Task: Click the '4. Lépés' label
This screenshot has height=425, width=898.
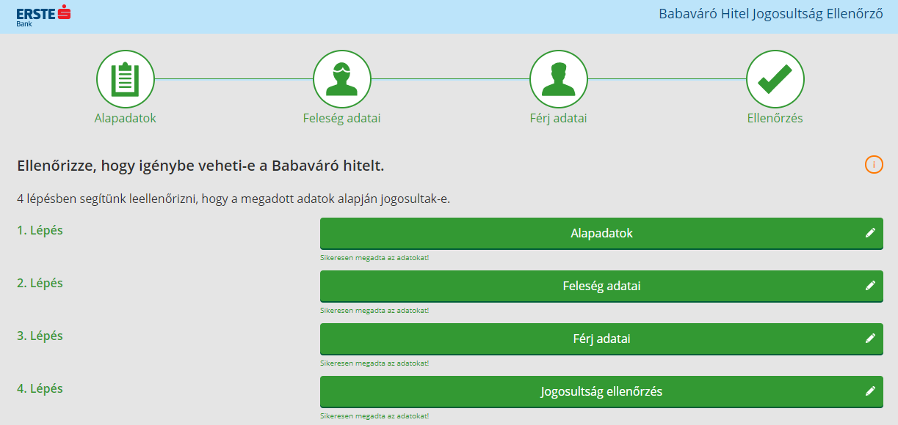Action: coord(40,388)
